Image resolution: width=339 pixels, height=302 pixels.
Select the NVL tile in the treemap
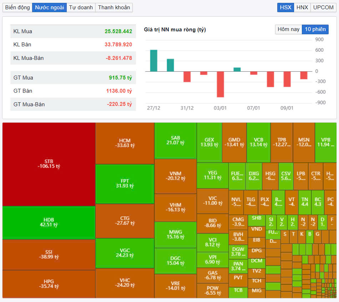coord(236,202)
